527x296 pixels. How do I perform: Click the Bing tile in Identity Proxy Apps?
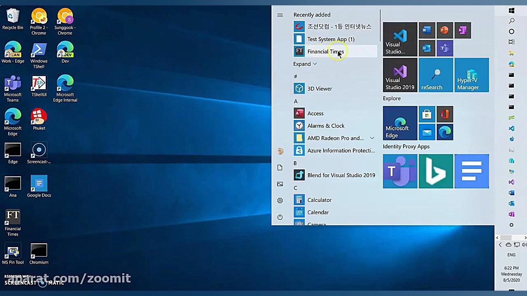pos(436,171)
